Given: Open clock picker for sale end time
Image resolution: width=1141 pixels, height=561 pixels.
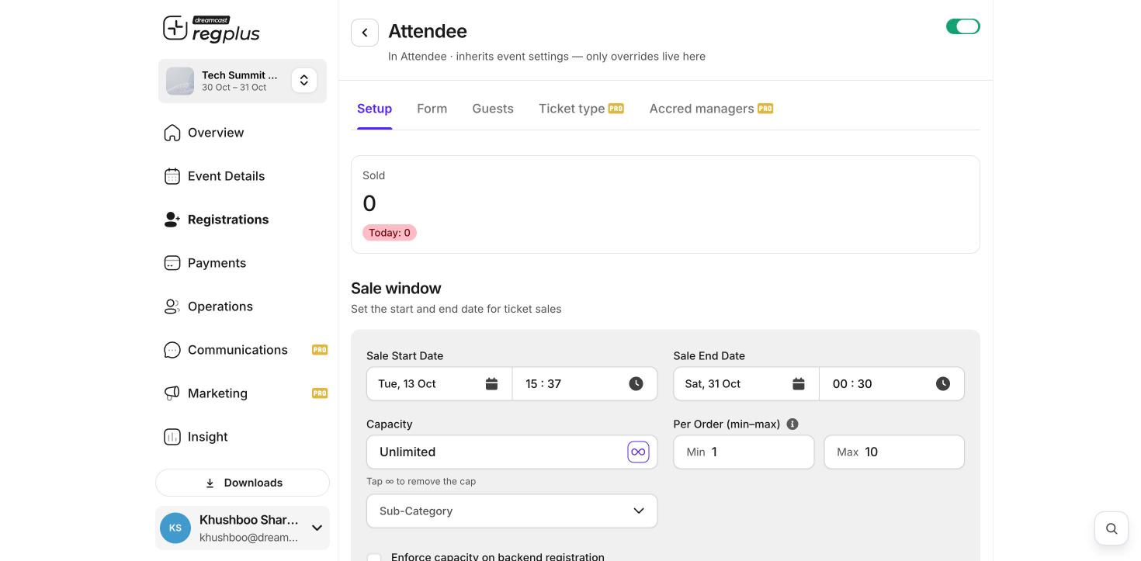Looking at the screenshot, I should coord(943,384).
